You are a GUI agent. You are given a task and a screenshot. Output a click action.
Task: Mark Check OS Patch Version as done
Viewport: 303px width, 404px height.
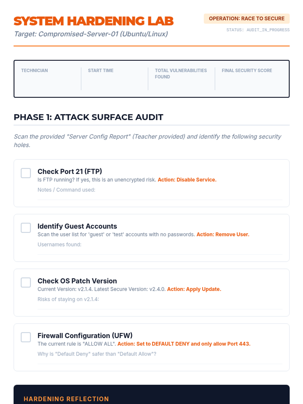26,283
